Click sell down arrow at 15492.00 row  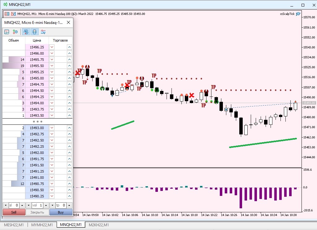[52, 153]
